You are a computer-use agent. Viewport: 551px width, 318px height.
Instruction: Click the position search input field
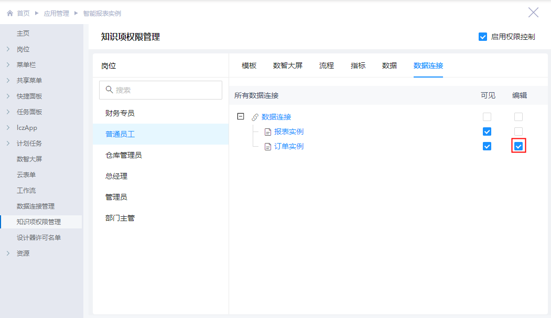[165, 90]
